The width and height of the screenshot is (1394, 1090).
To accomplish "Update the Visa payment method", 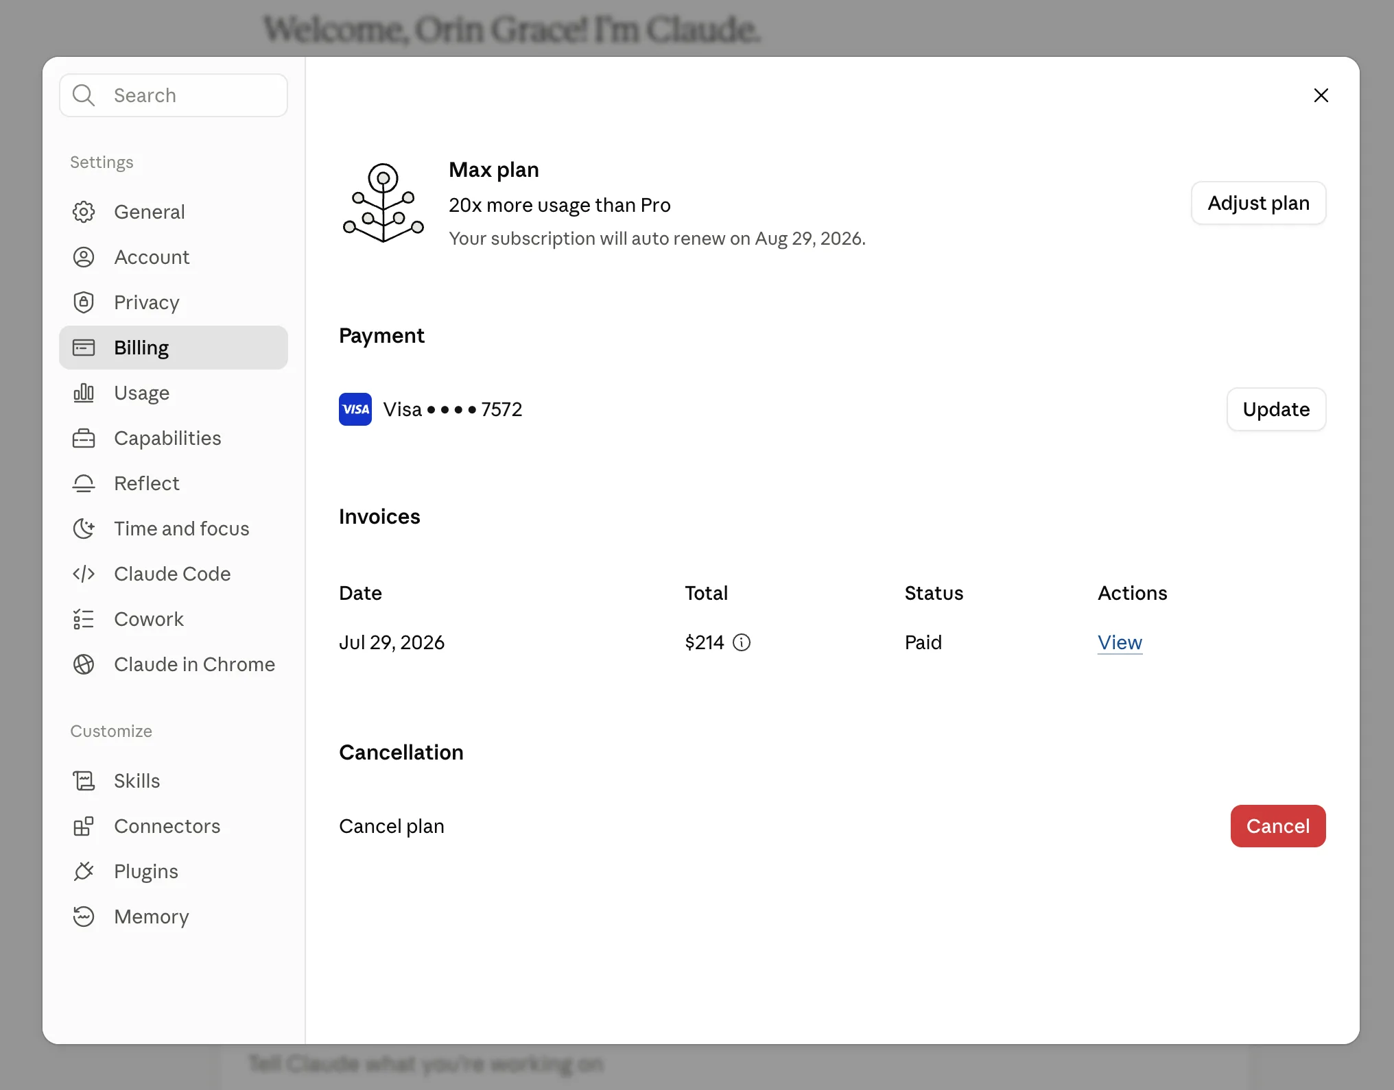I will click(x=1276, y=409).
